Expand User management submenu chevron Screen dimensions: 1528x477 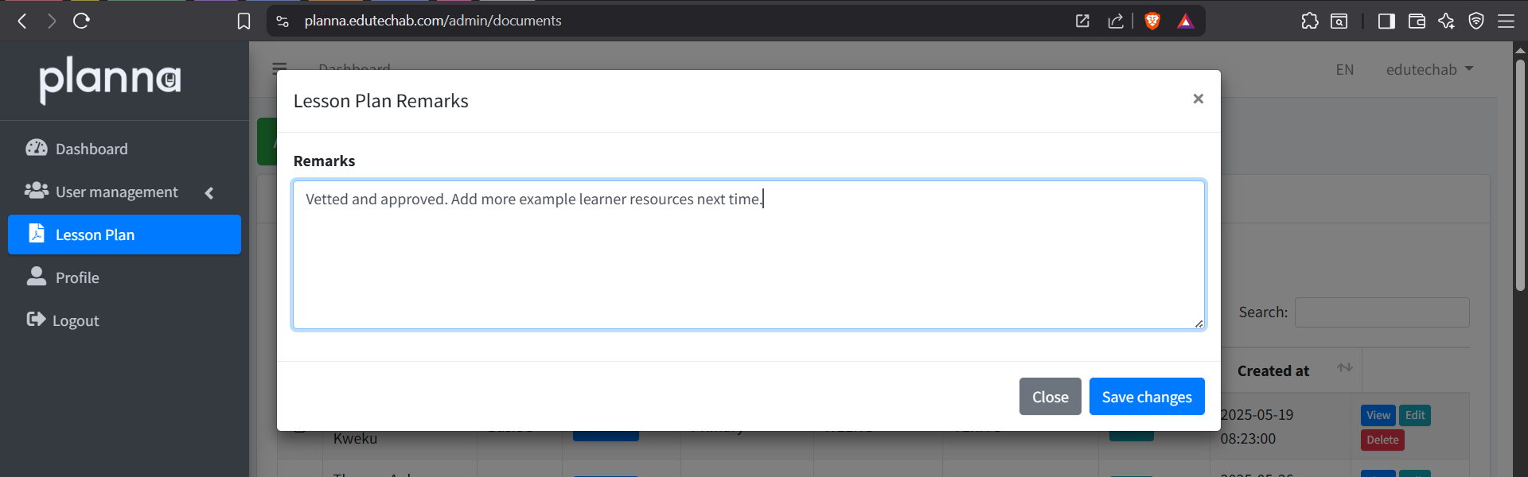[x=209, y=192]
